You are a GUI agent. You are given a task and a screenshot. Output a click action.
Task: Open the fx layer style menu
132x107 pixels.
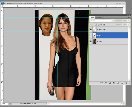click(x=106, y=83)
